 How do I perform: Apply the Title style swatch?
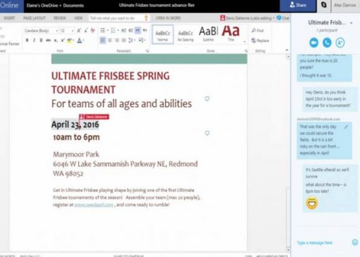coord(230,33)
